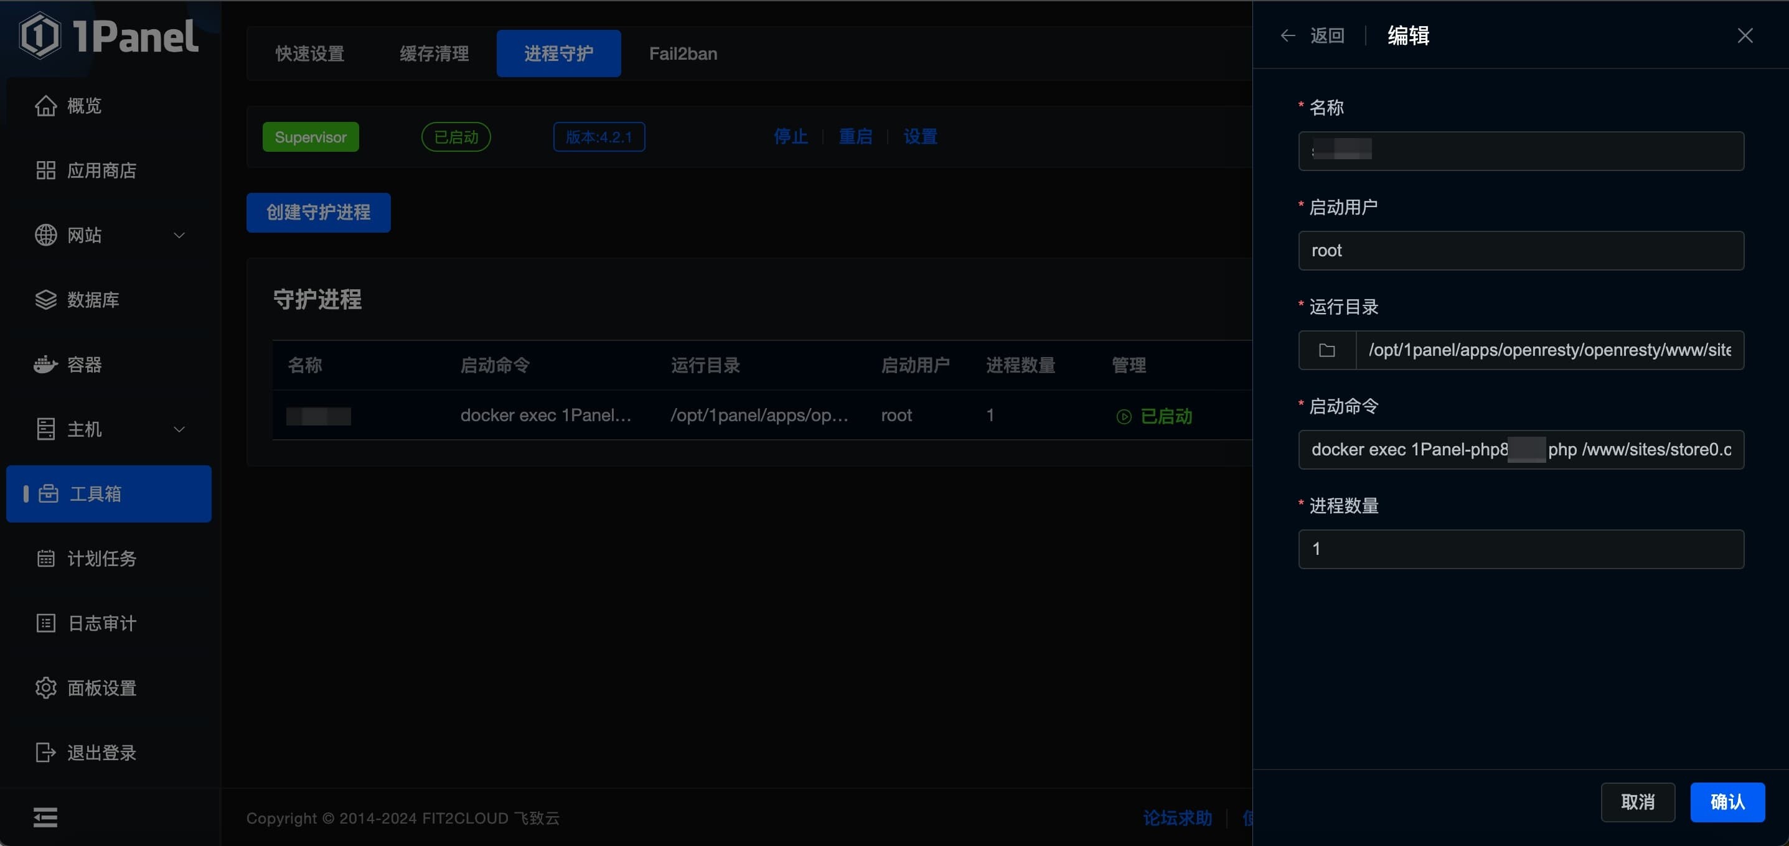Switch to the Fail2ban tab
The image size is (1789, 846).
coord(683,53)
